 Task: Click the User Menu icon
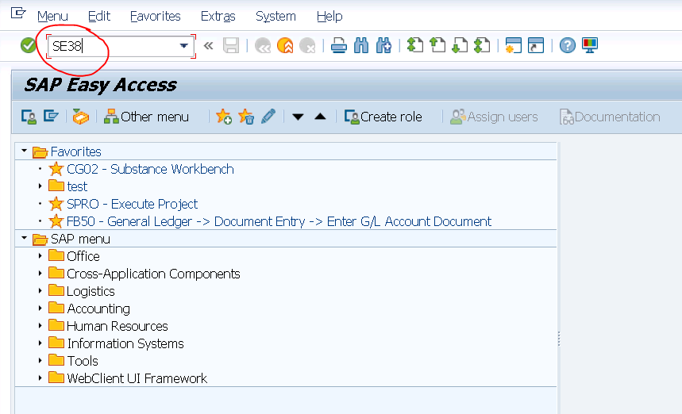tap(29, 117)
